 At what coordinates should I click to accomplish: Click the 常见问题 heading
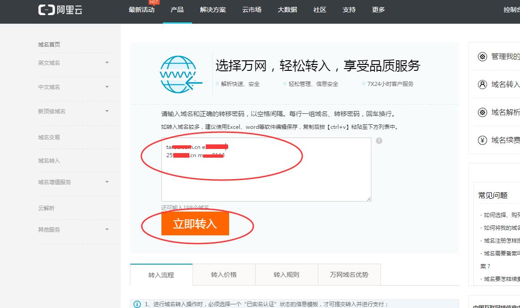click(x=493, y=195)
